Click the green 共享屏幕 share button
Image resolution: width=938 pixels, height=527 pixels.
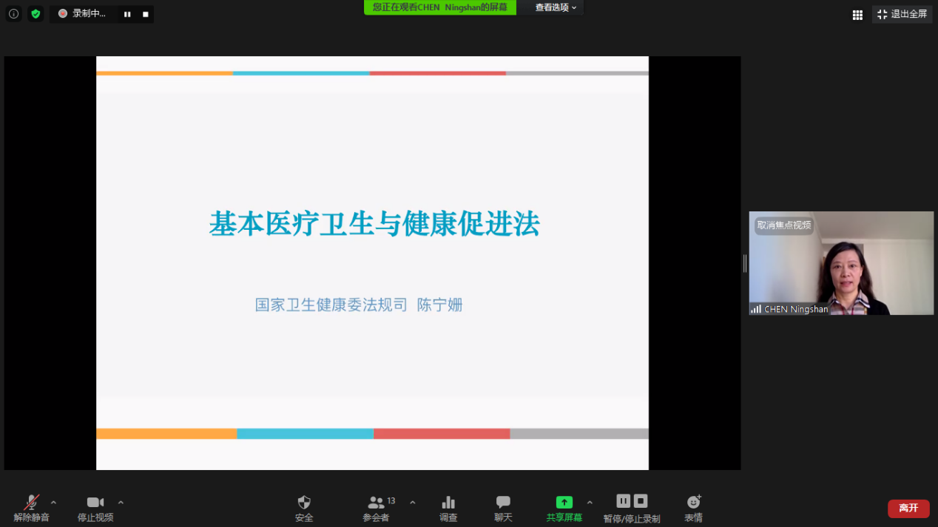[564, 508]
